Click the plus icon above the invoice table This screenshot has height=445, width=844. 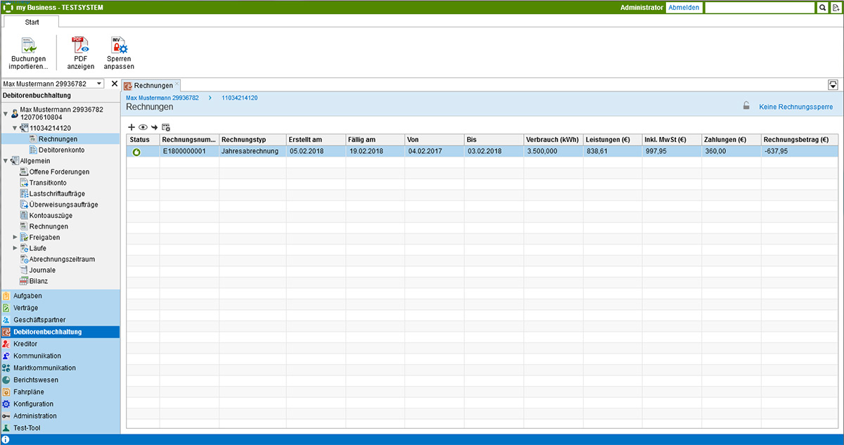pos(132,127)
